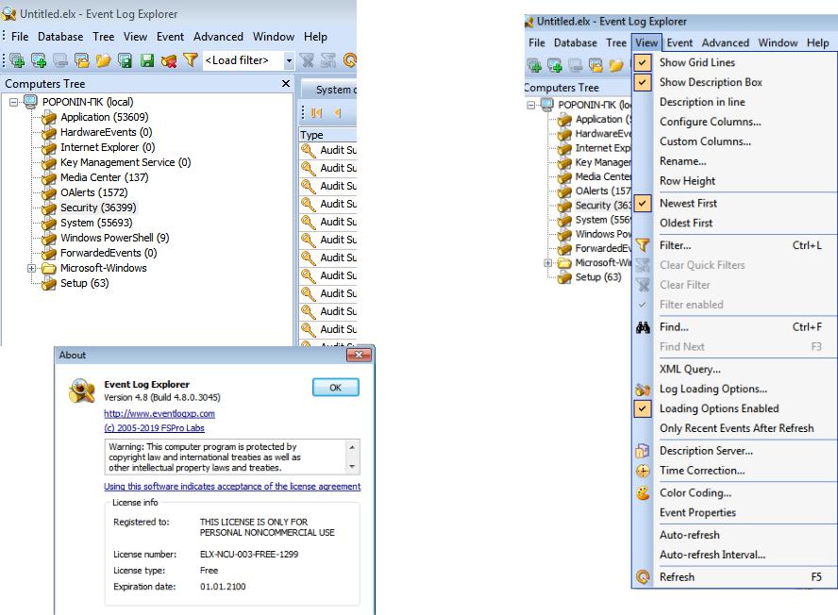Expand Microsoft-Windows folder in left window tree
This screenshot has width=838, height=615.
[x=31, y=268]
